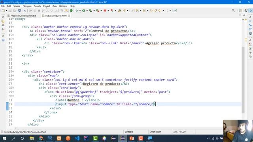The image size is (253, 142).
Task: Open the Navigate menu
Action: pos(27,6)
